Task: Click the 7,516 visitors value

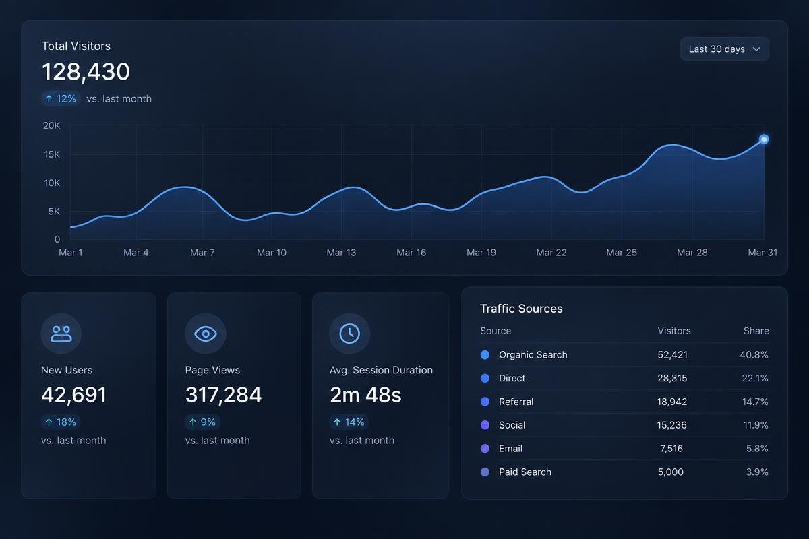Action: point(671,449)
